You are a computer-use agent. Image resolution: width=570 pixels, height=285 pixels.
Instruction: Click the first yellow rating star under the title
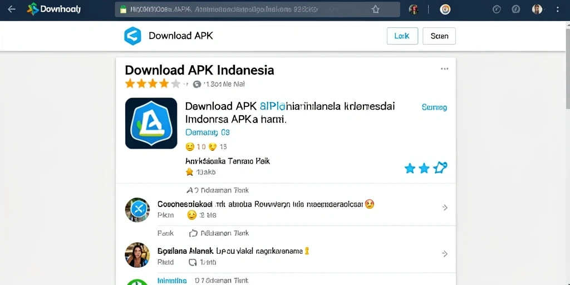click(130, 84)
